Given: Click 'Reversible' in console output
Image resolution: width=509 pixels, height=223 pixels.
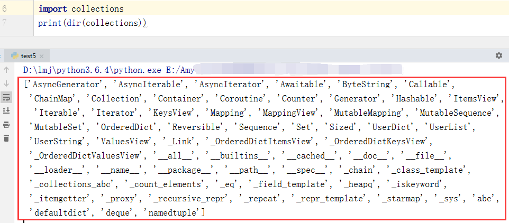Looking at the screenshot, I should (197, 127).
